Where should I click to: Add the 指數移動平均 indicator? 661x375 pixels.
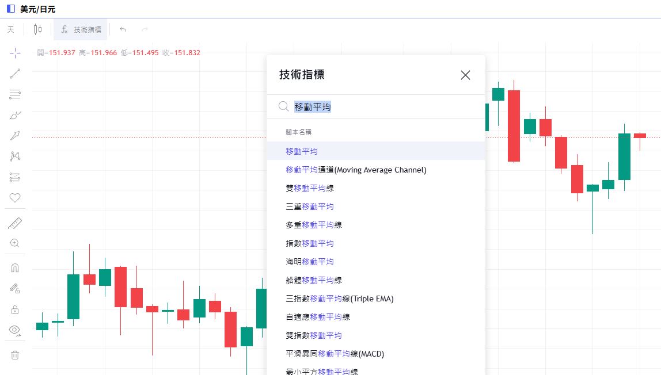tap(309, 243)
